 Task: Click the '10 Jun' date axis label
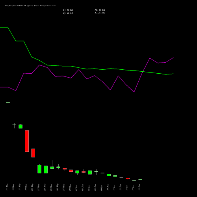pyautogui.click(x=108, y=188)
